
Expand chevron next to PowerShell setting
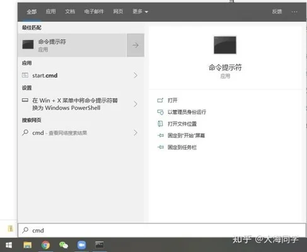click(136, 104)
